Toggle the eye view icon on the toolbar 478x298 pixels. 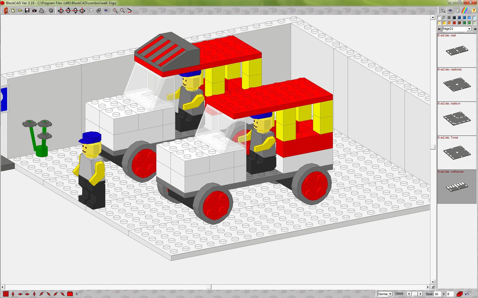coord(106,11)
